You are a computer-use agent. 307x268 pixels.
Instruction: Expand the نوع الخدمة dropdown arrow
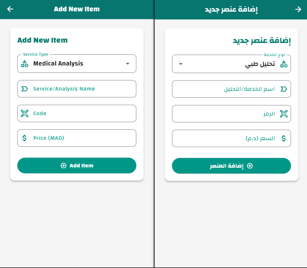[181, 64]
